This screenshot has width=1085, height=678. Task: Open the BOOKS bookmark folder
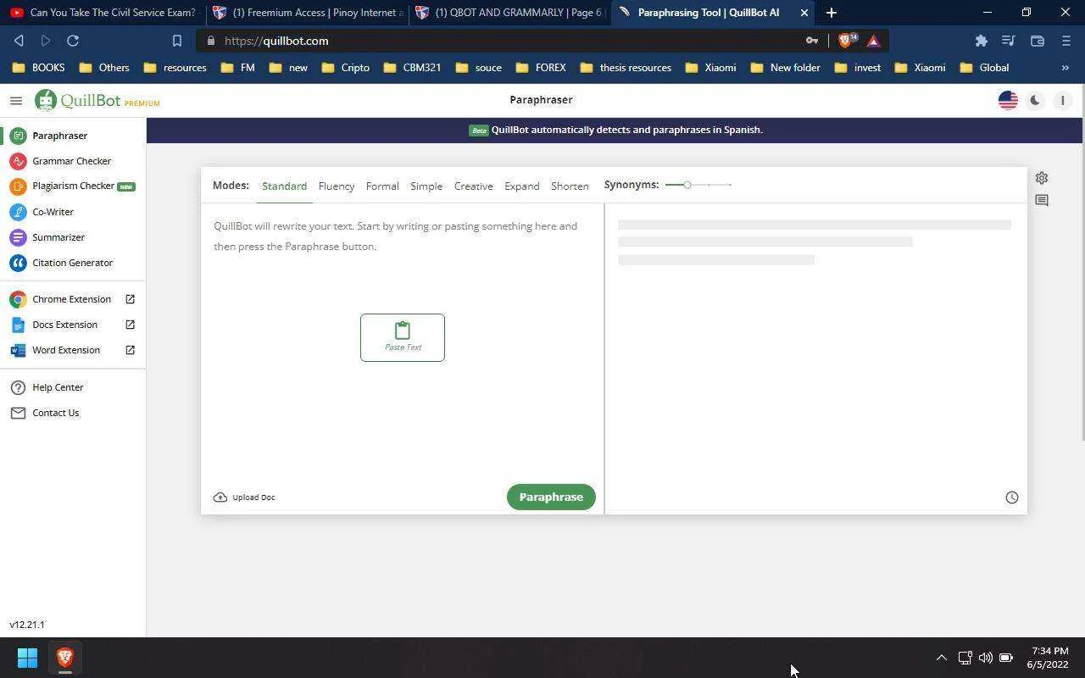38,68
